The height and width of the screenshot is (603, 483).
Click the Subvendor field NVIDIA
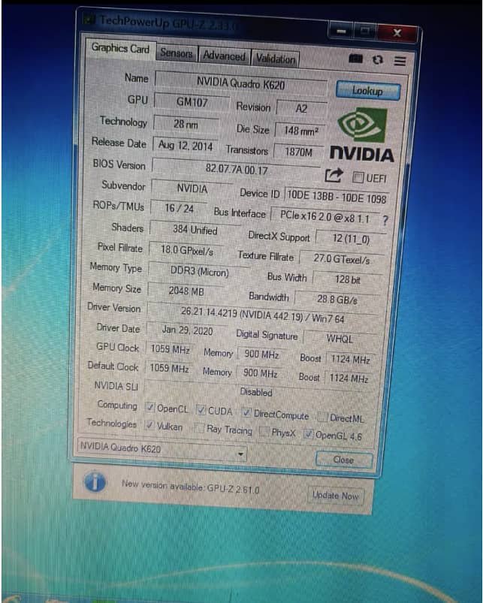click(192, 188)
